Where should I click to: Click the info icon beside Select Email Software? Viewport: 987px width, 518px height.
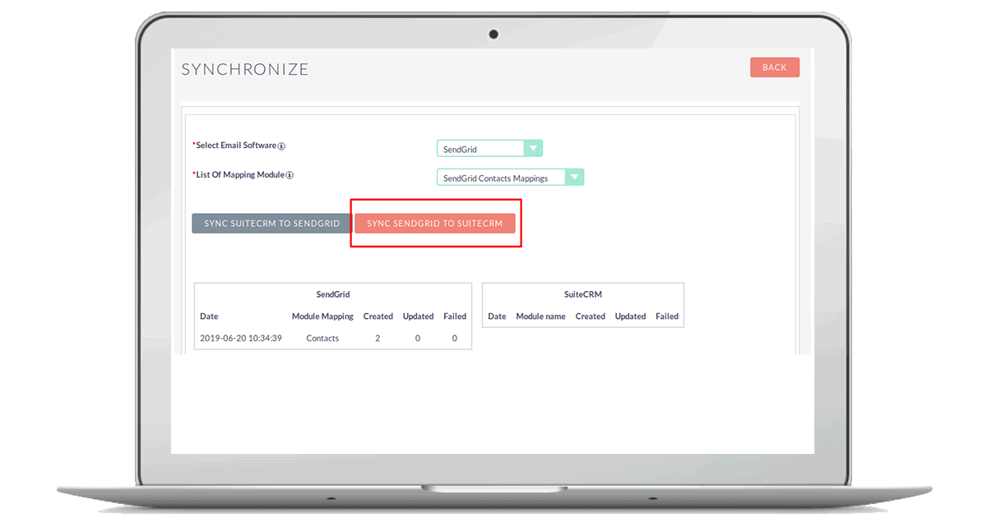281,146
